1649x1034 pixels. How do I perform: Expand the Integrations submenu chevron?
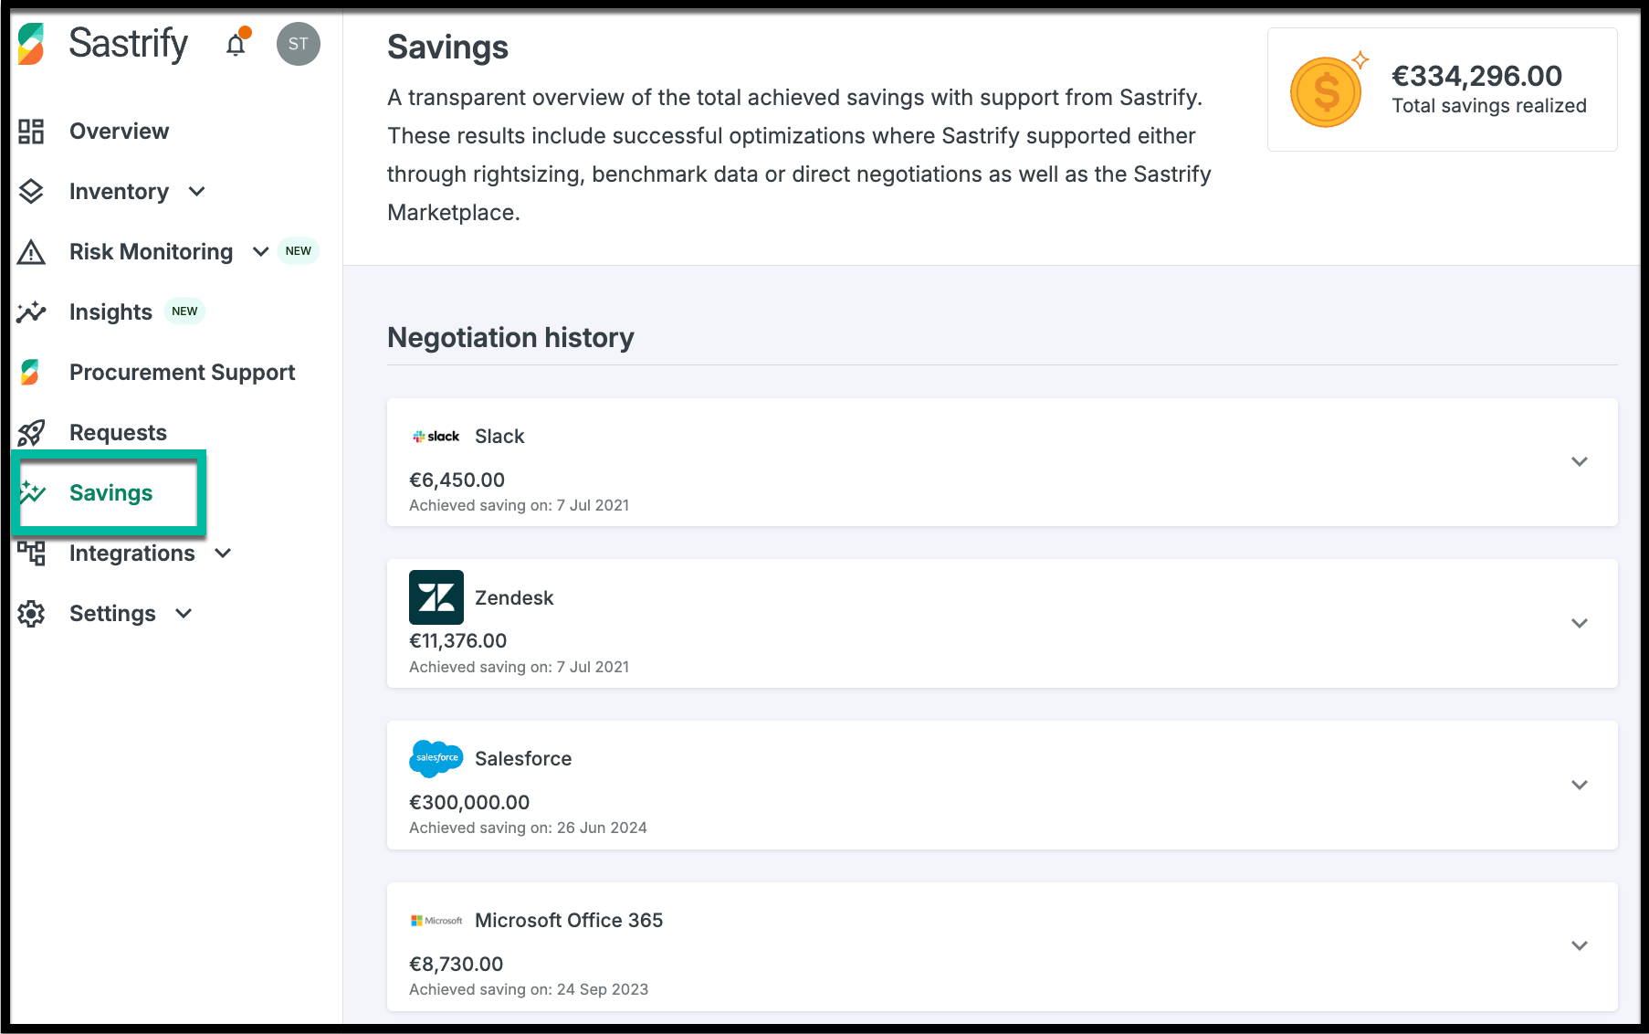click(223, 554)
